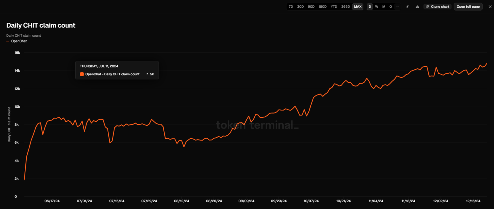Click Open full page button
This screenshot has width=494, height=209.
point(468,6)
